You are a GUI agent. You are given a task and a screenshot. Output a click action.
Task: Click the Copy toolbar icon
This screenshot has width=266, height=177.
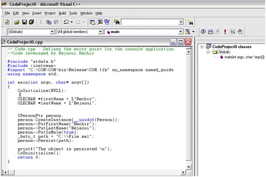(x=49, y=22)
